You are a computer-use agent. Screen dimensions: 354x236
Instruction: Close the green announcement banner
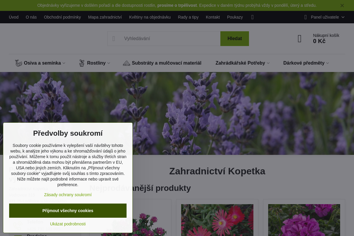[x=342, y=5]
